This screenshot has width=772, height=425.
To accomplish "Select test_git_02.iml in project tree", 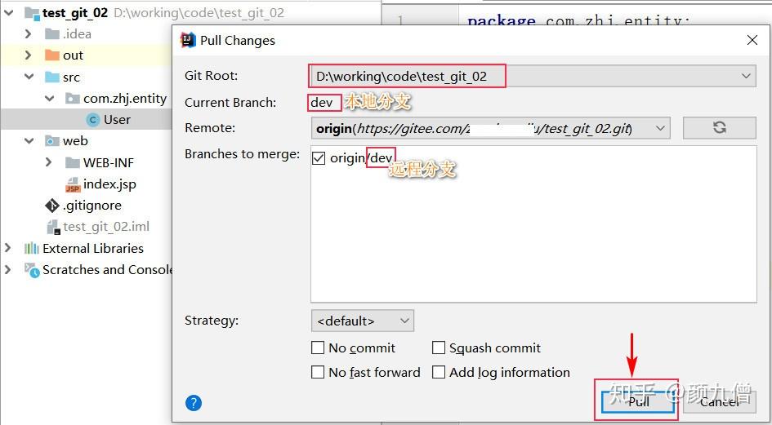I will [106, 227].
